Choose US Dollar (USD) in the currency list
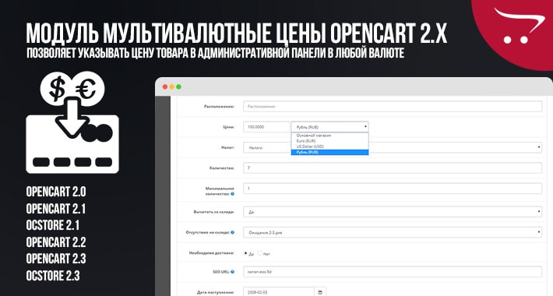Viewport: 553px width, 296px height. [x=329, y=146]
